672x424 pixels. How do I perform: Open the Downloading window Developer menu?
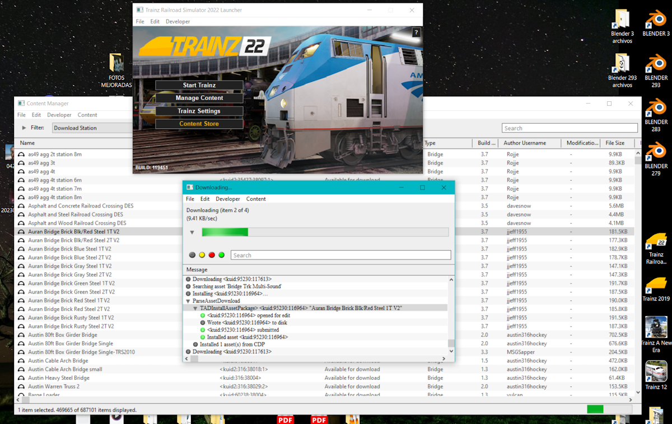228,199
